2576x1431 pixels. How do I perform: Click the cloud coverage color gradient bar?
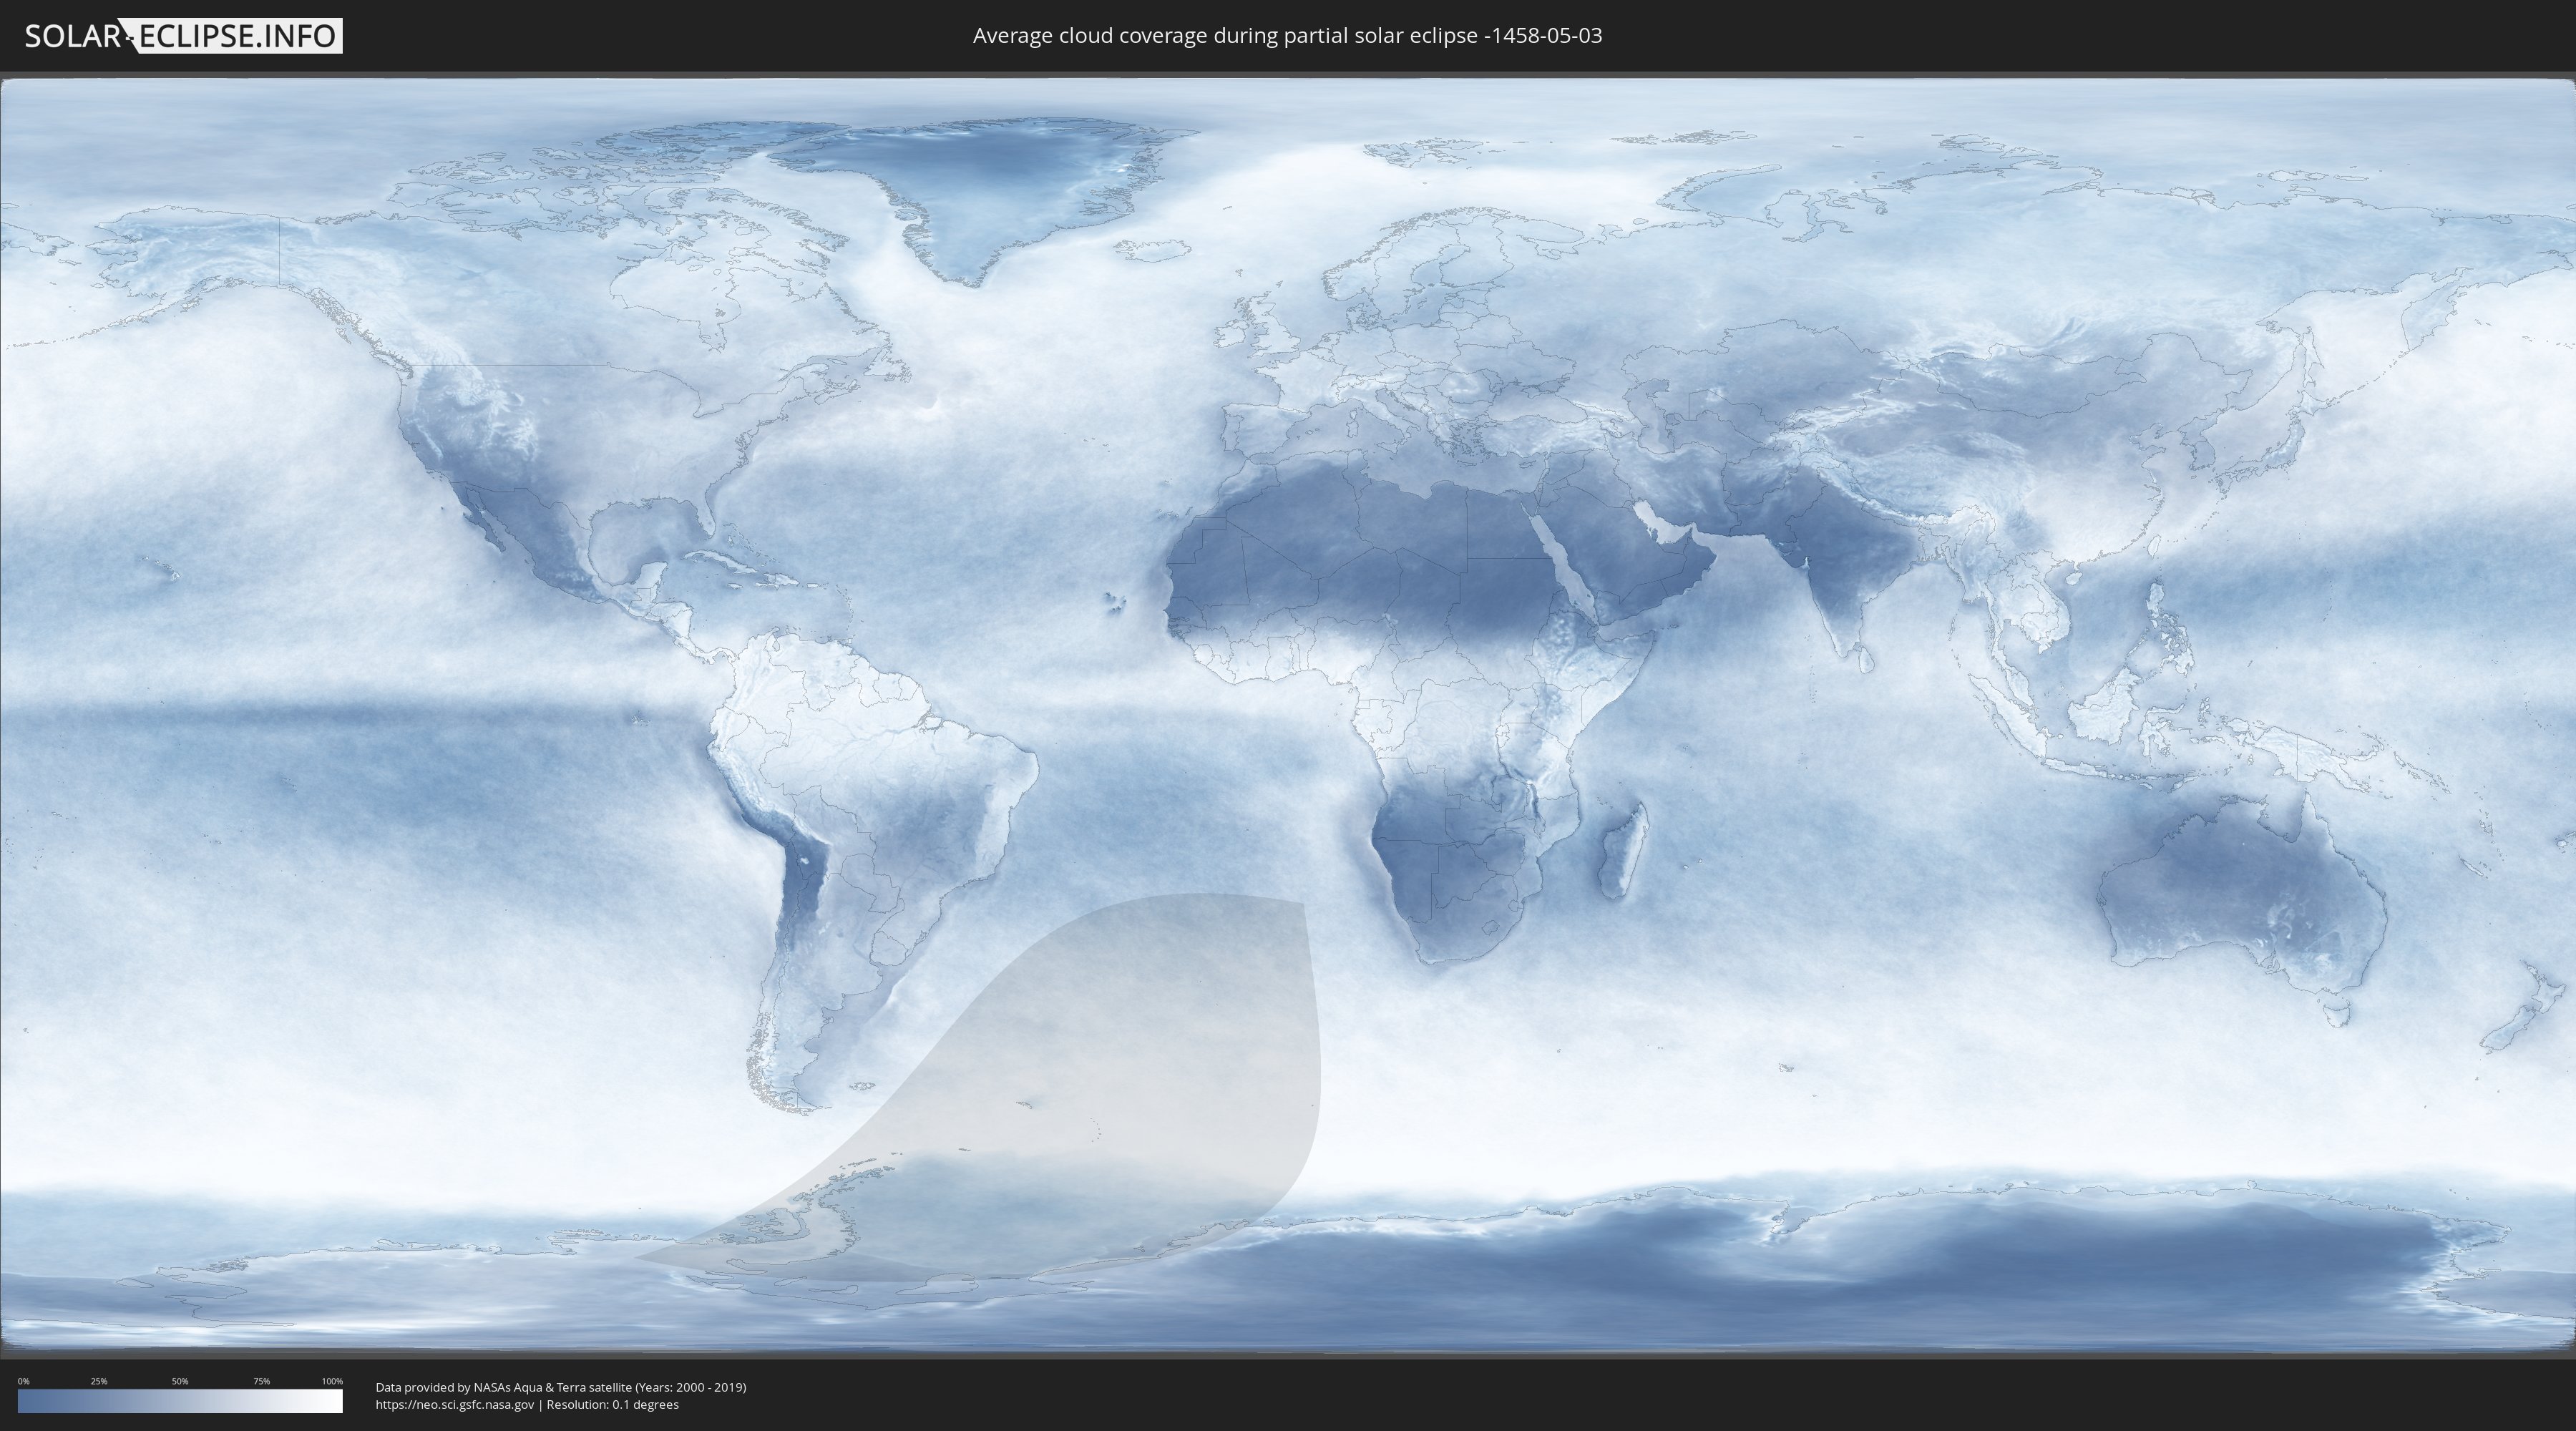coord(180,1401)
